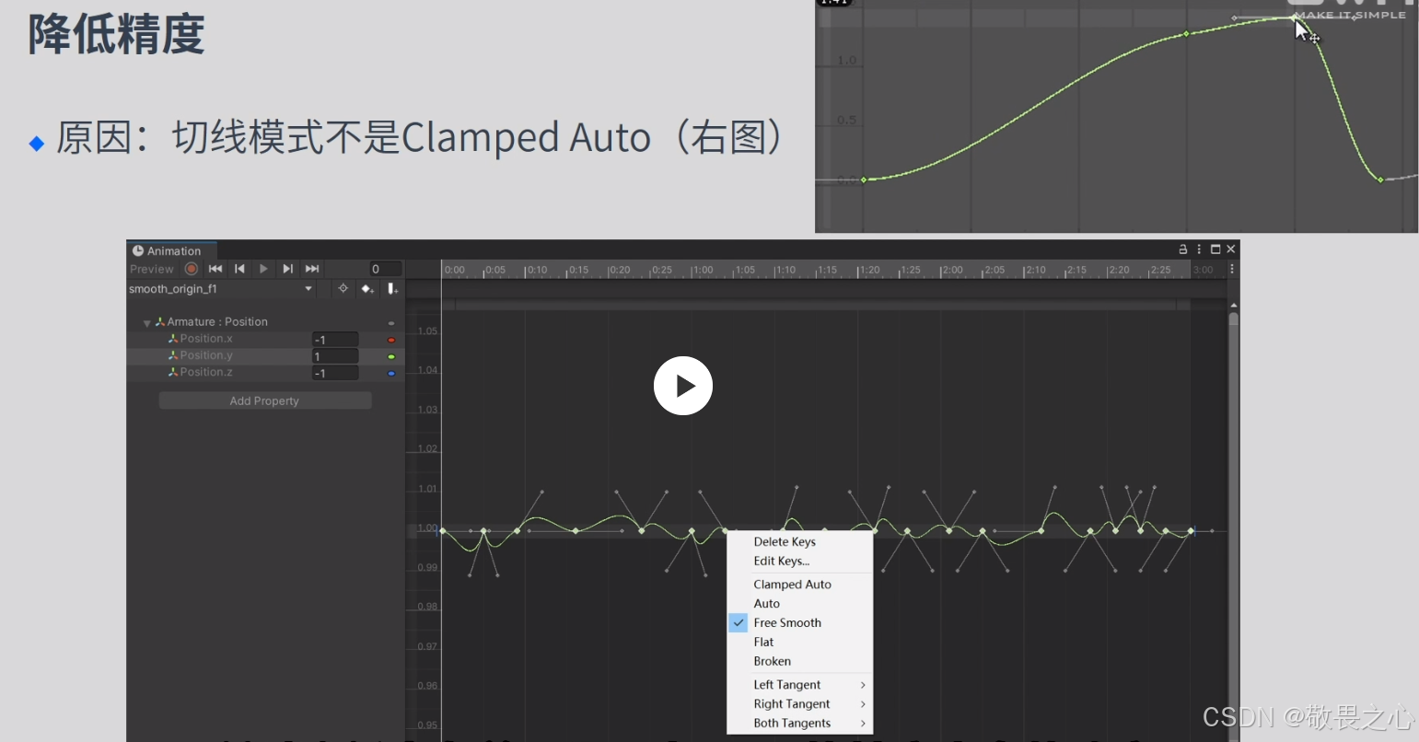Click the Animation tab clock icon
The width and height of the screenshot is (1419, 742).
(x=138, y=250)
